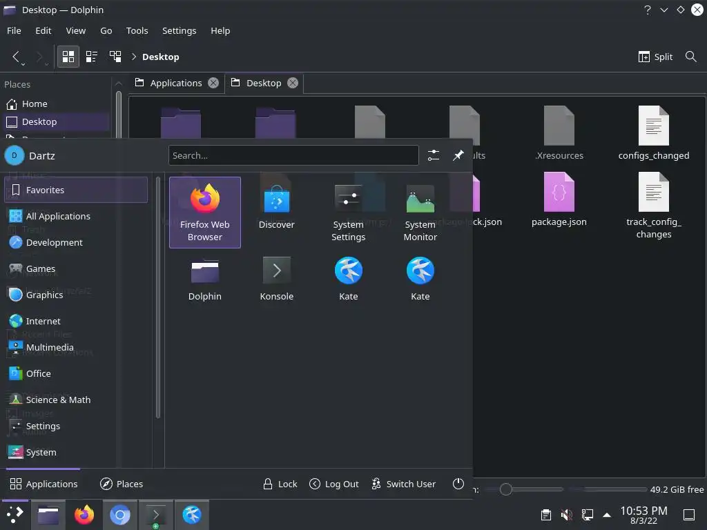Open the Science & Math category
The image size is (707, 530).
point(76,400)
